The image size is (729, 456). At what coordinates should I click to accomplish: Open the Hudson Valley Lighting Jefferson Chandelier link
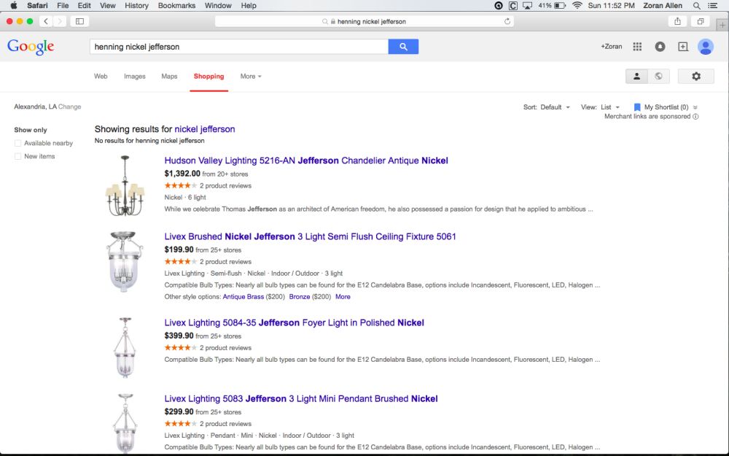[306, 161]
